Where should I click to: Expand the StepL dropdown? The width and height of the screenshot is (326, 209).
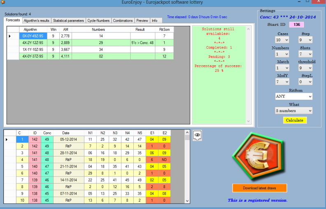click(x=305, y=82)
